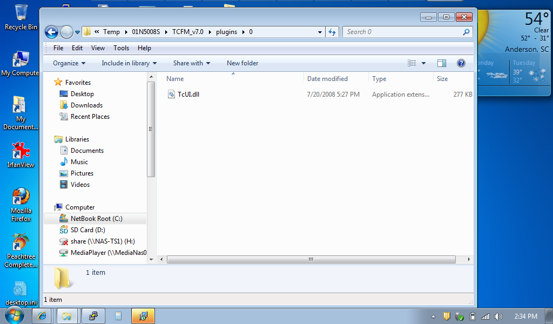Click file list horizontal scroll-right arrow
This screenshot has height=324, width=553.
469,260
